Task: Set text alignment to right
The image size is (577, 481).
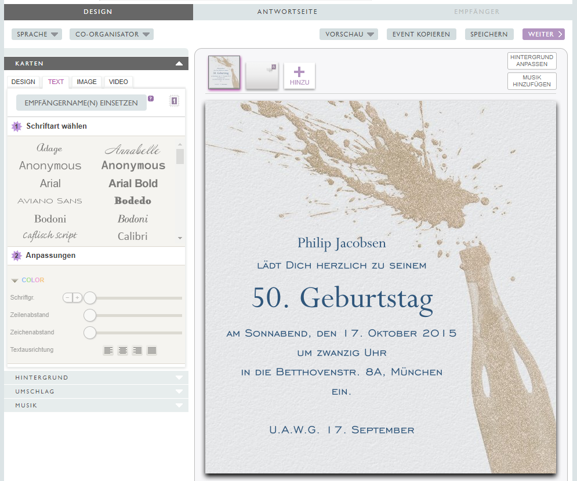Action: pos(137,350)
